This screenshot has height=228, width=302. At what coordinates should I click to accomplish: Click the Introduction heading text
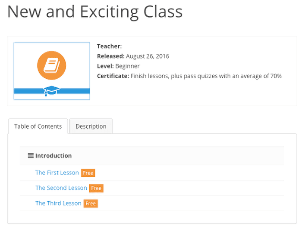[53, 156]
